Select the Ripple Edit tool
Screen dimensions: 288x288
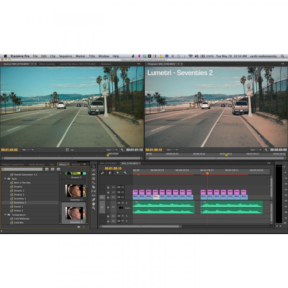pyautogui.click(x=94, y=174)
